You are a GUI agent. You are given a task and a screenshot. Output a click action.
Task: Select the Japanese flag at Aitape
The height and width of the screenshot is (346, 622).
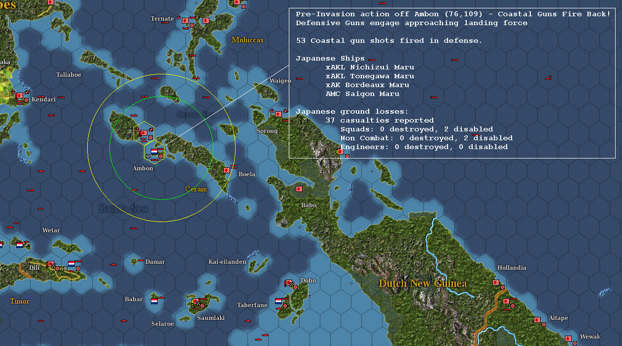tap(537, 320)
